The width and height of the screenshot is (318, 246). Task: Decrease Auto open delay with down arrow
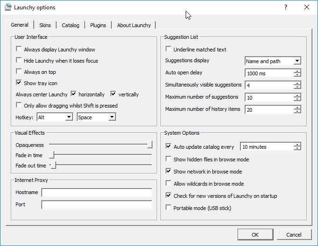(x=297, y=75)
